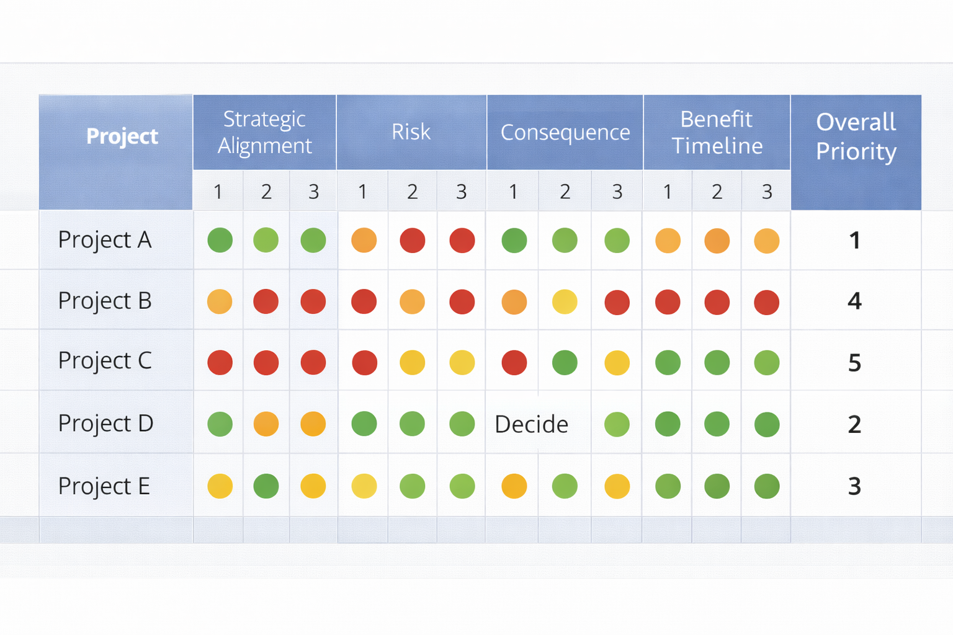Image resolution: width=953 pixels, height=635 pixels.
Task: Click the Strategic Alignment column header
Action: 264,132
